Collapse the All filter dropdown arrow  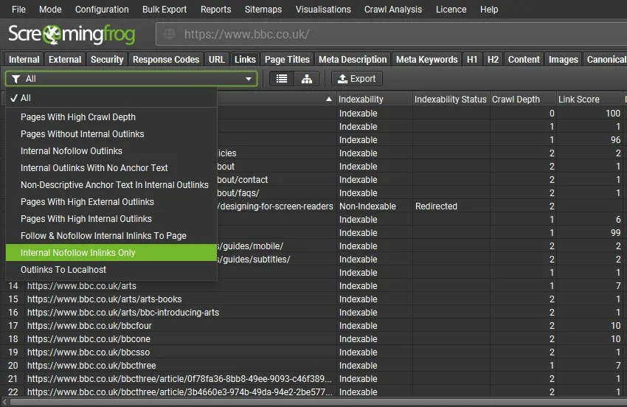tap(249, 79)
